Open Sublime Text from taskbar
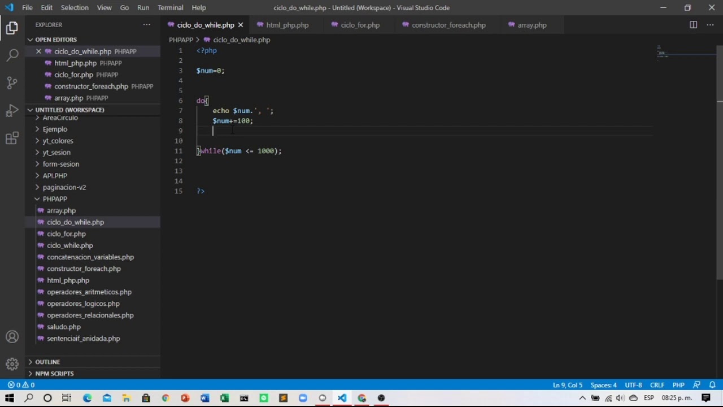 pyautogui.click(x=283, y=398)
